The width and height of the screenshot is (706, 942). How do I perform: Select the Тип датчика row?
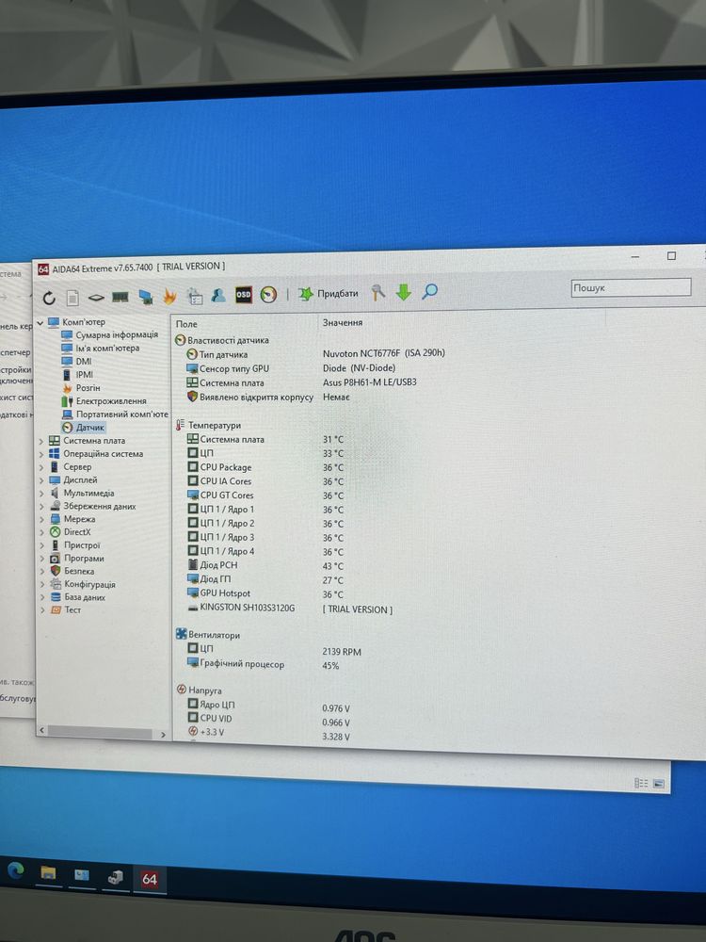pyautogui.click(x=315, y=354)
